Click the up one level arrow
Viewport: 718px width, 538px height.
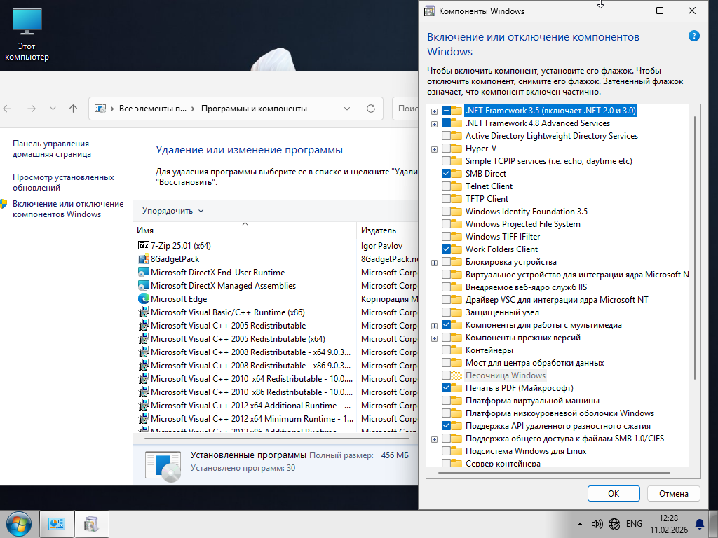[73, 109]
